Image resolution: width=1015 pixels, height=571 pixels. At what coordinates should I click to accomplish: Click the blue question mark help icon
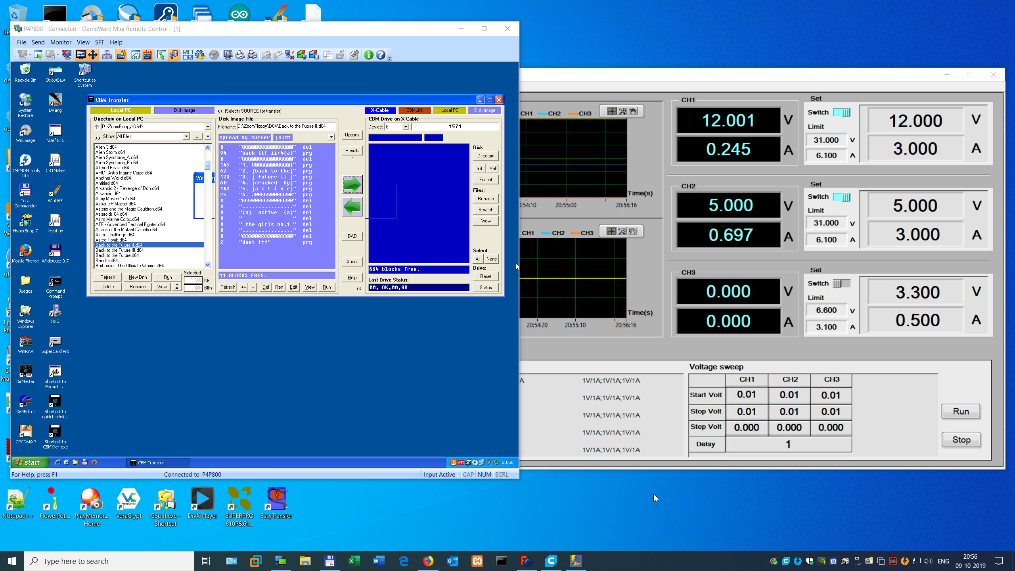click(381, 55)
